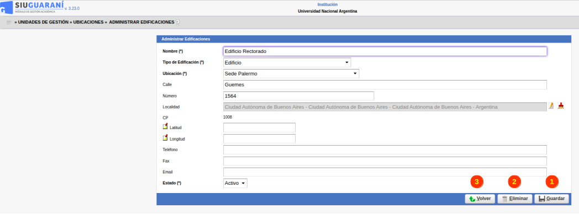This screenshot has width=579, height=214.
Task: Click the version text v. 3.23.0
Action: [x=72, y=8]
